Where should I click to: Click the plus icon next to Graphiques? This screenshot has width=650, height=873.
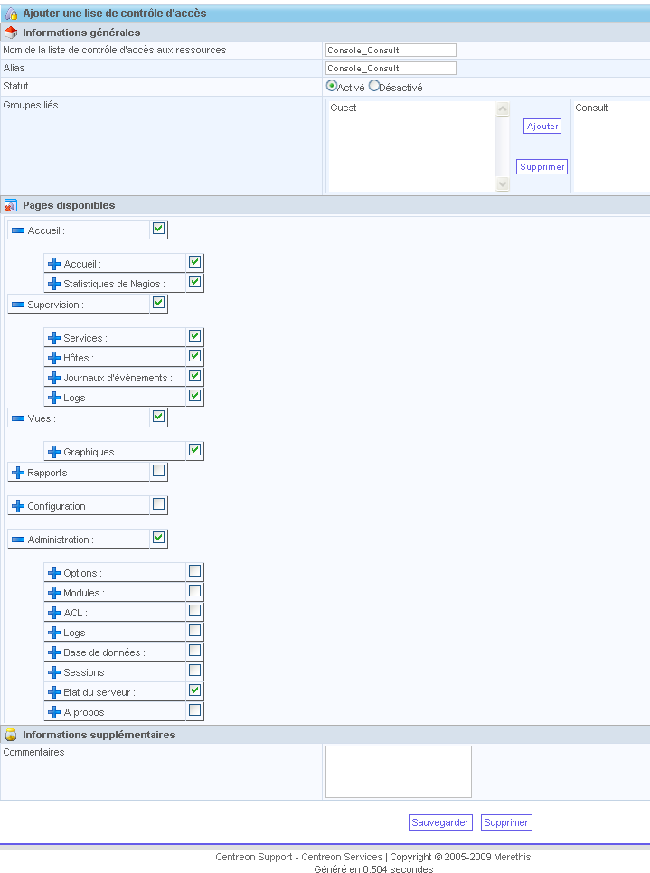point(54,452)
